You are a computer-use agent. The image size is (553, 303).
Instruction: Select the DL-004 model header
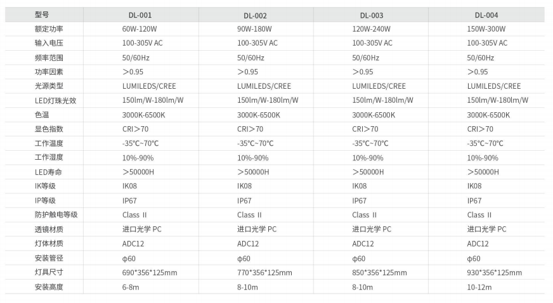(x=486, y=15)
